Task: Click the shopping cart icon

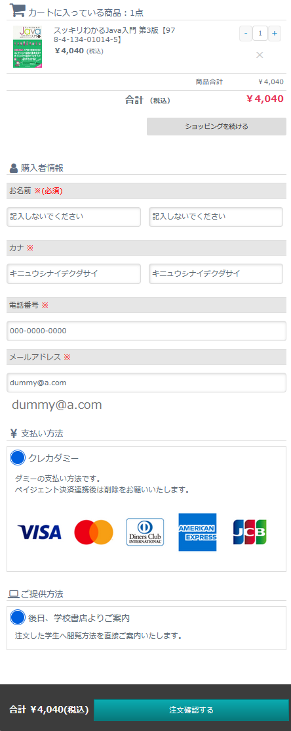Action: pos(18,11)
